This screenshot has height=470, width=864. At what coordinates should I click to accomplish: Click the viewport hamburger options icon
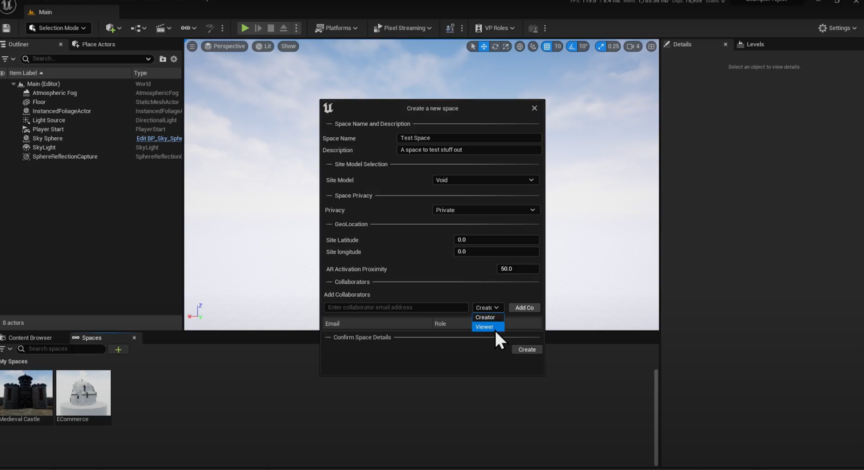[192, 46]
